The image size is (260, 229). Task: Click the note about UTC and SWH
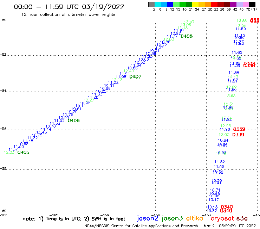coord(74,219)
